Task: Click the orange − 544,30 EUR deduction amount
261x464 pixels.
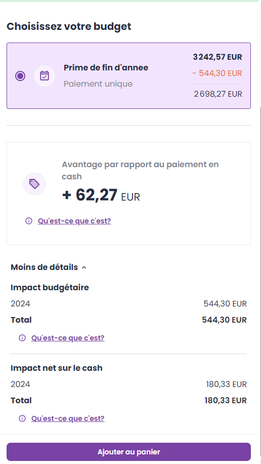Action: [x=217, y=73]
